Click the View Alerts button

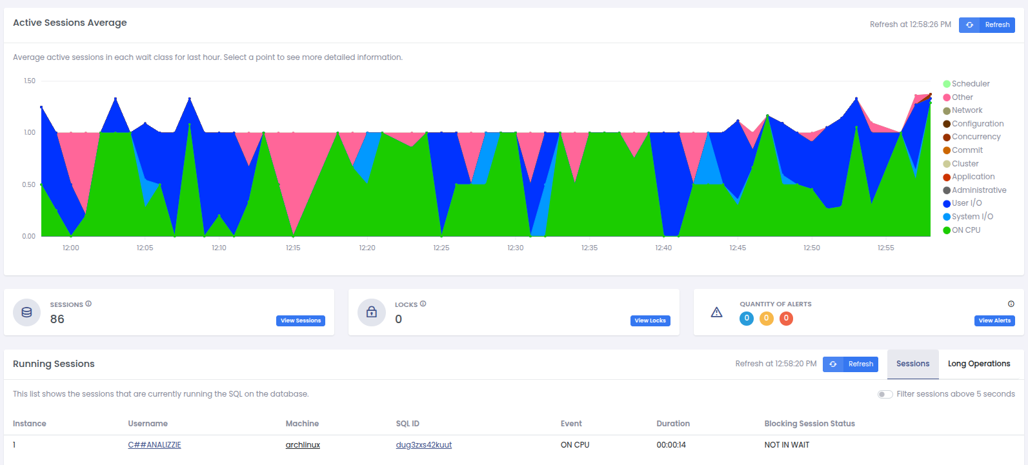pos(994,321)
